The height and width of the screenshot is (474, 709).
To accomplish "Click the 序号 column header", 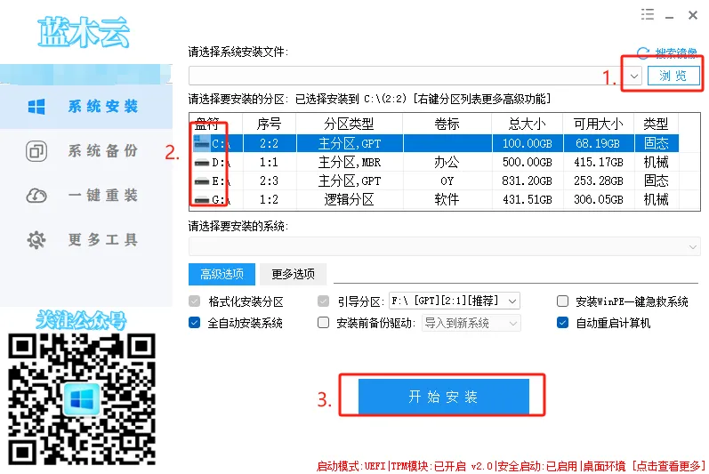I will [269, 124].
